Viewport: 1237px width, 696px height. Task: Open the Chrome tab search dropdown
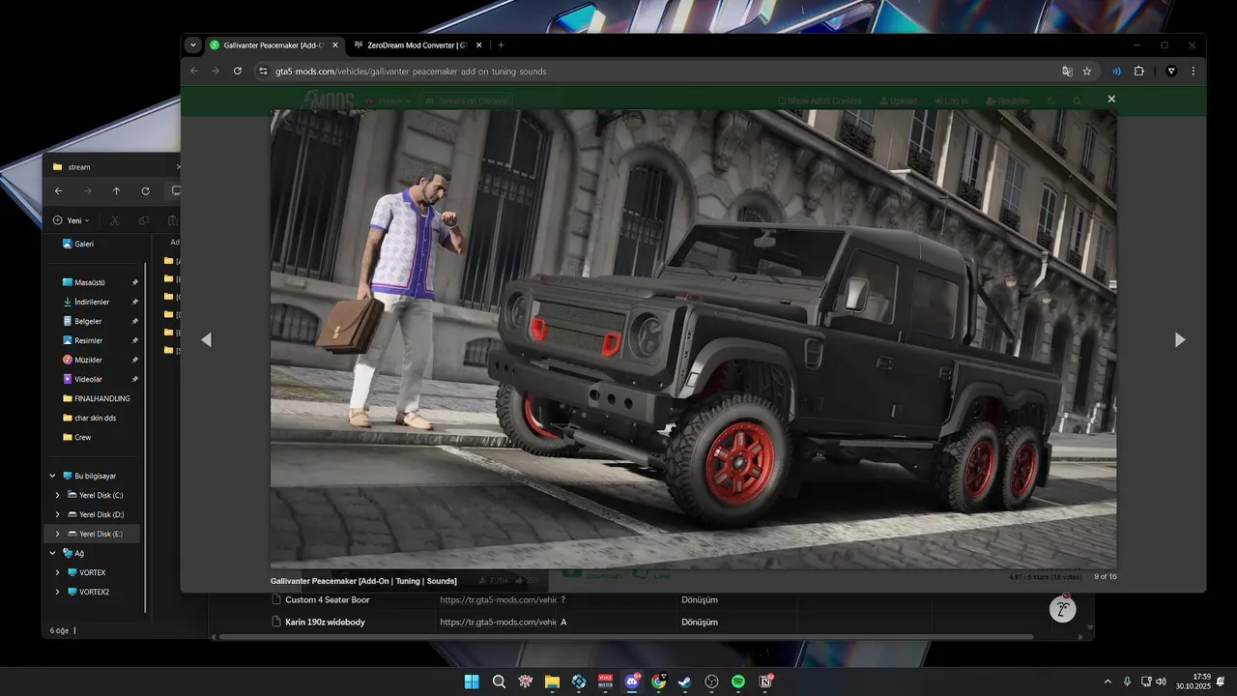pyautogui.click(x=193, y=44)
